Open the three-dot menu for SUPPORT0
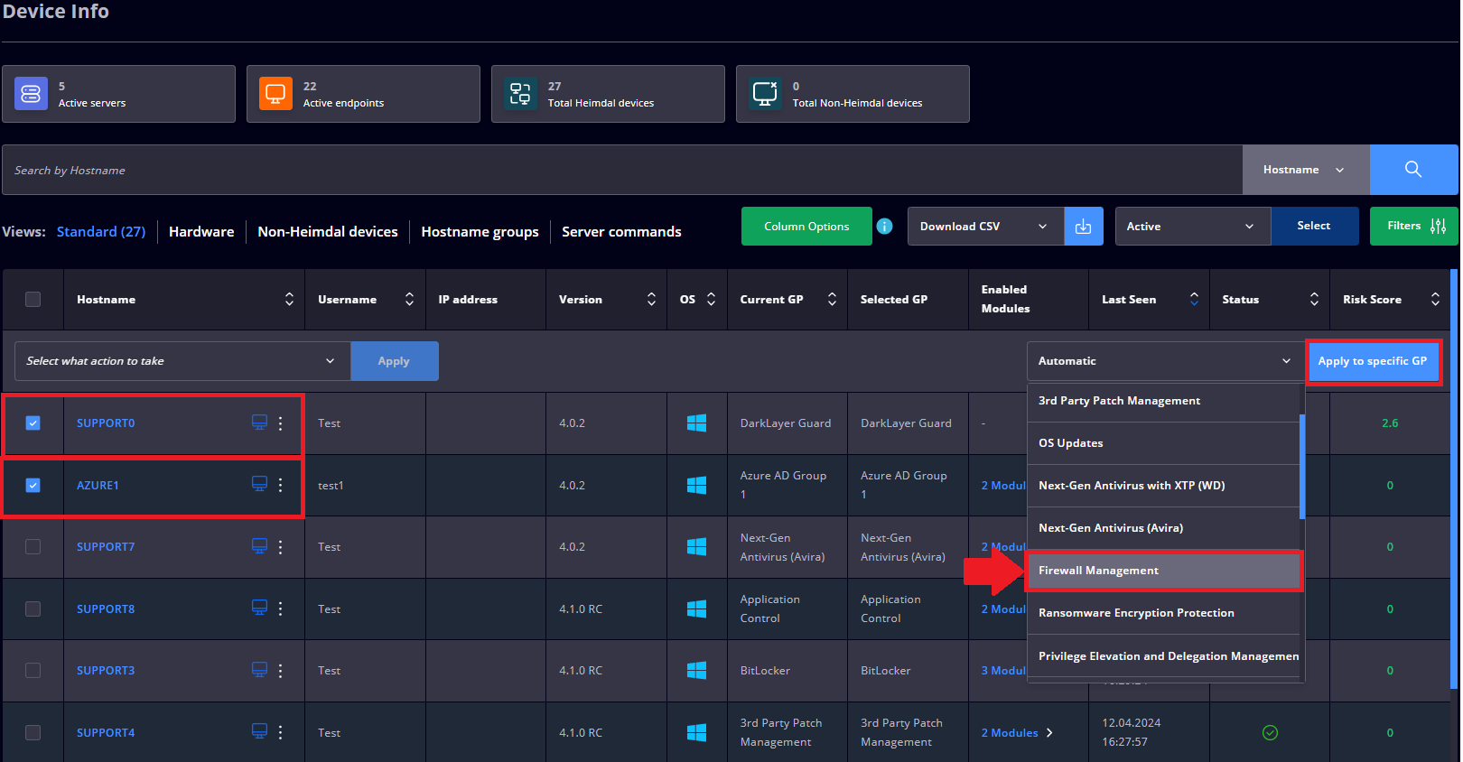Screen dimensions: 1463x762 coord(281,423)
